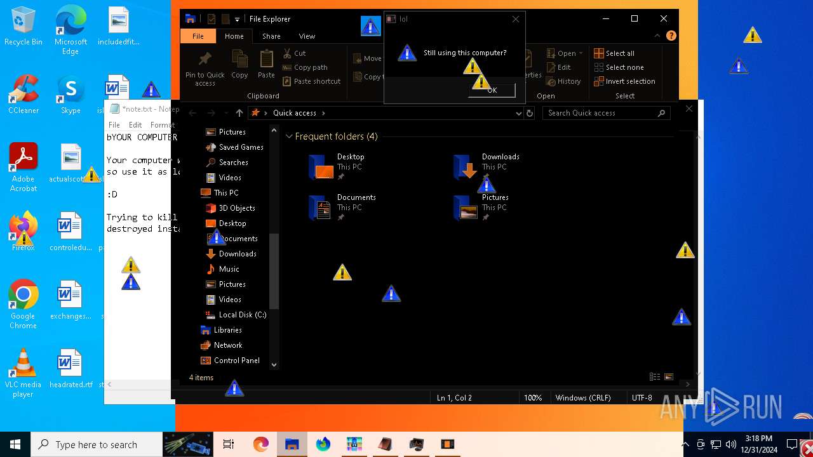Open the Windows Start menu
The width and height of the screenshot is (813, 457).
[15, 444]
